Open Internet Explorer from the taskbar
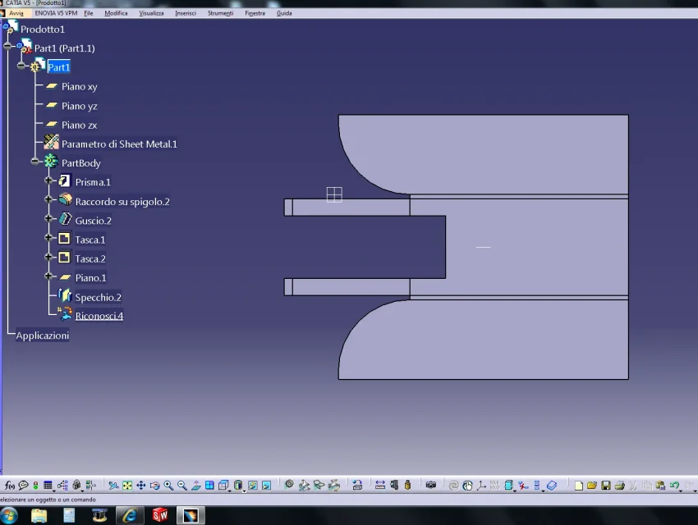The height and width of the screenshot is (525, 698). pos(130,516)
